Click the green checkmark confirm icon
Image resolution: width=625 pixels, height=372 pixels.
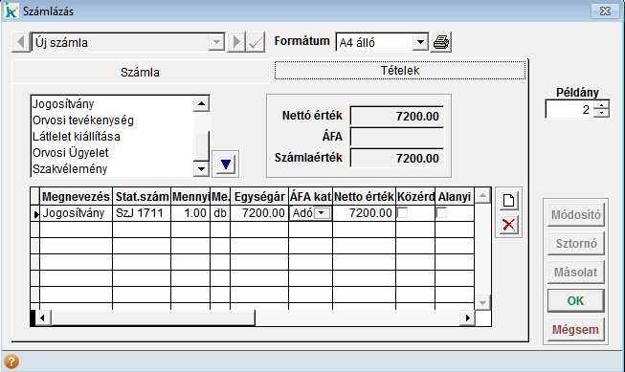click(256, 42)
